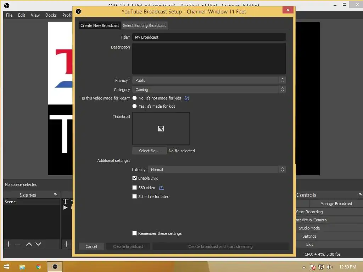Click Create broadcast and start streaming
Image resolution: width=363 pixels, height=272 pixels.
click(x=220, y=246)
